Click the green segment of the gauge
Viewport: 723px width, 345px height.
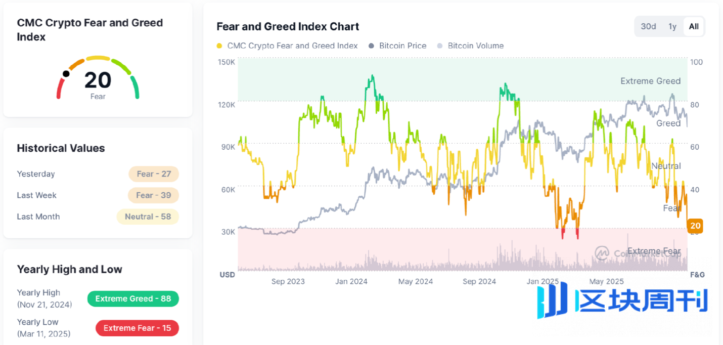pyautogui.click(x=135, y=87)
